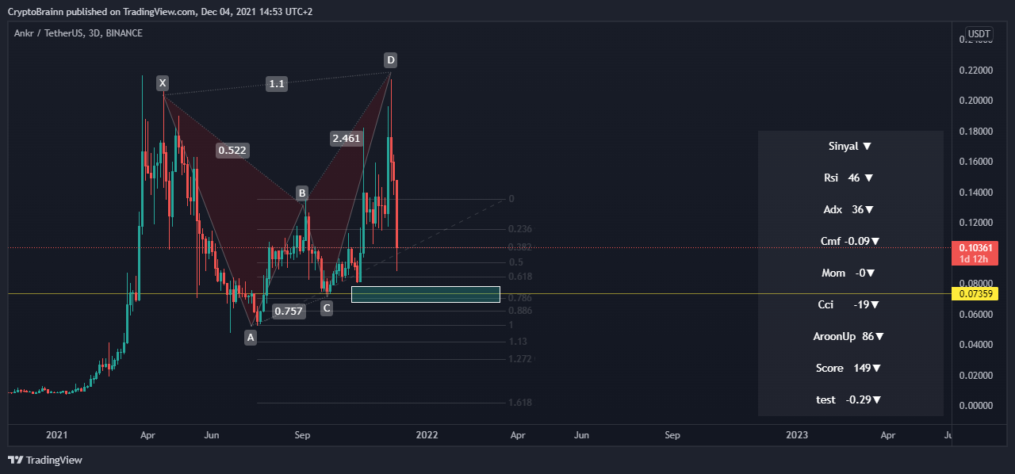The height and width of the screenshot is (474, 1015).
Task: Click the 1.618 Fibonacci level label
Action: (x=520, y=403)
